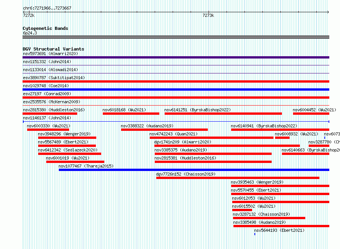Viewport: 340px width, 249px height.
Task: Select the nsv1133014 (Alsmadi2014) label
Action: (50, 70)
